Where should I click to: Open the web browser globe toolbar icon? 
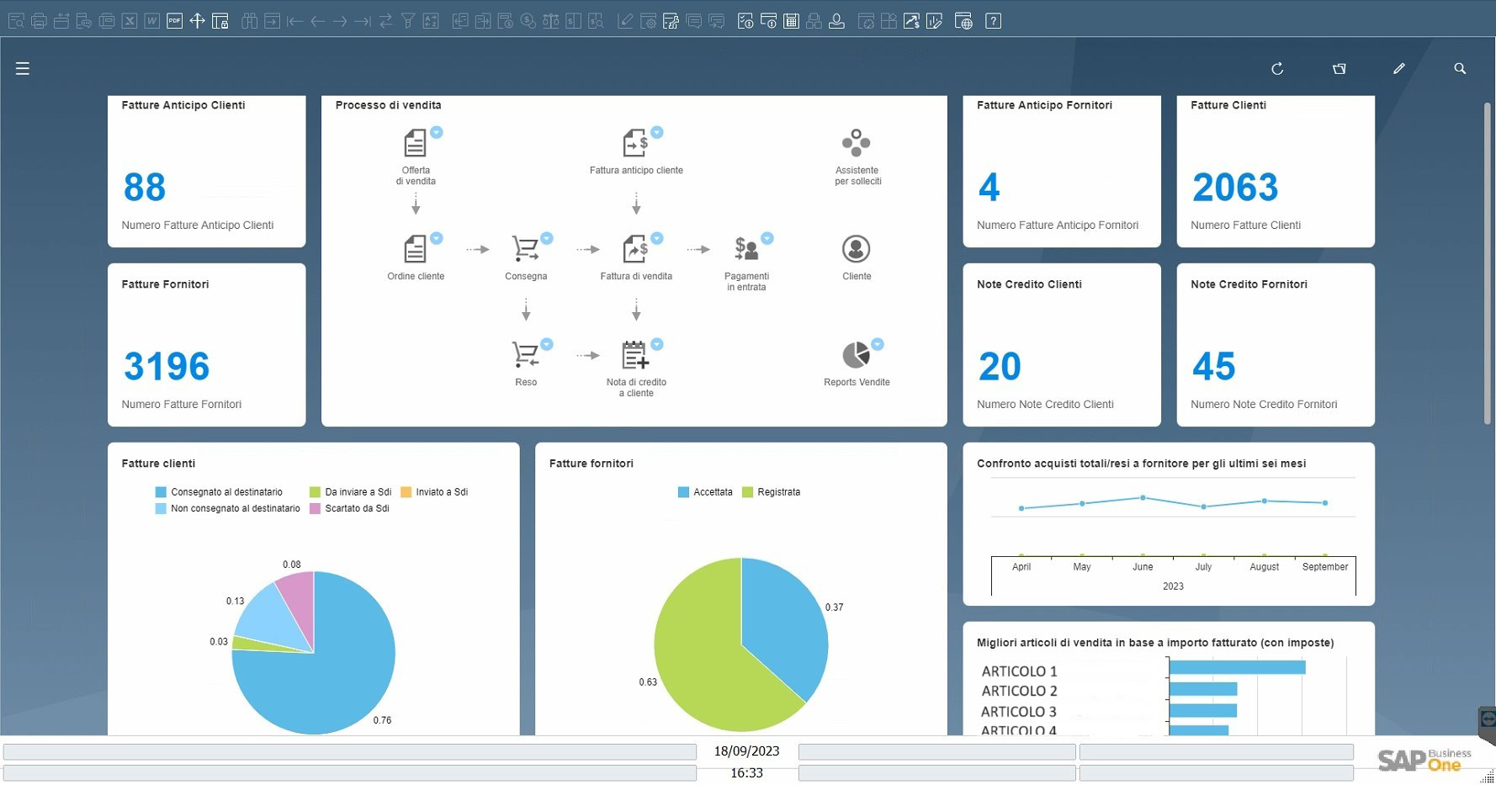964,21
